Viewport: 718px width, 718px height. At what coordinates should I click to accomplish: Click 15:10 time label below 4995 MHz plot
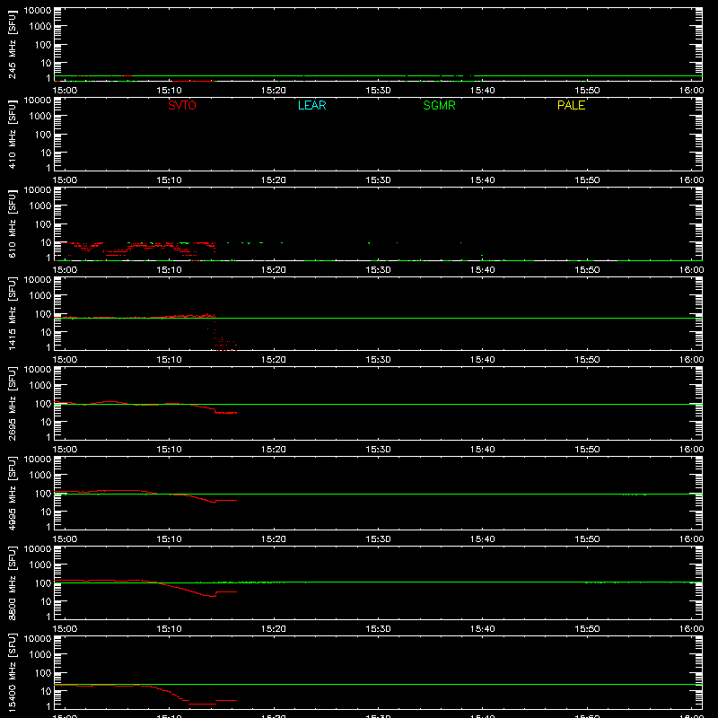(170, 539)
